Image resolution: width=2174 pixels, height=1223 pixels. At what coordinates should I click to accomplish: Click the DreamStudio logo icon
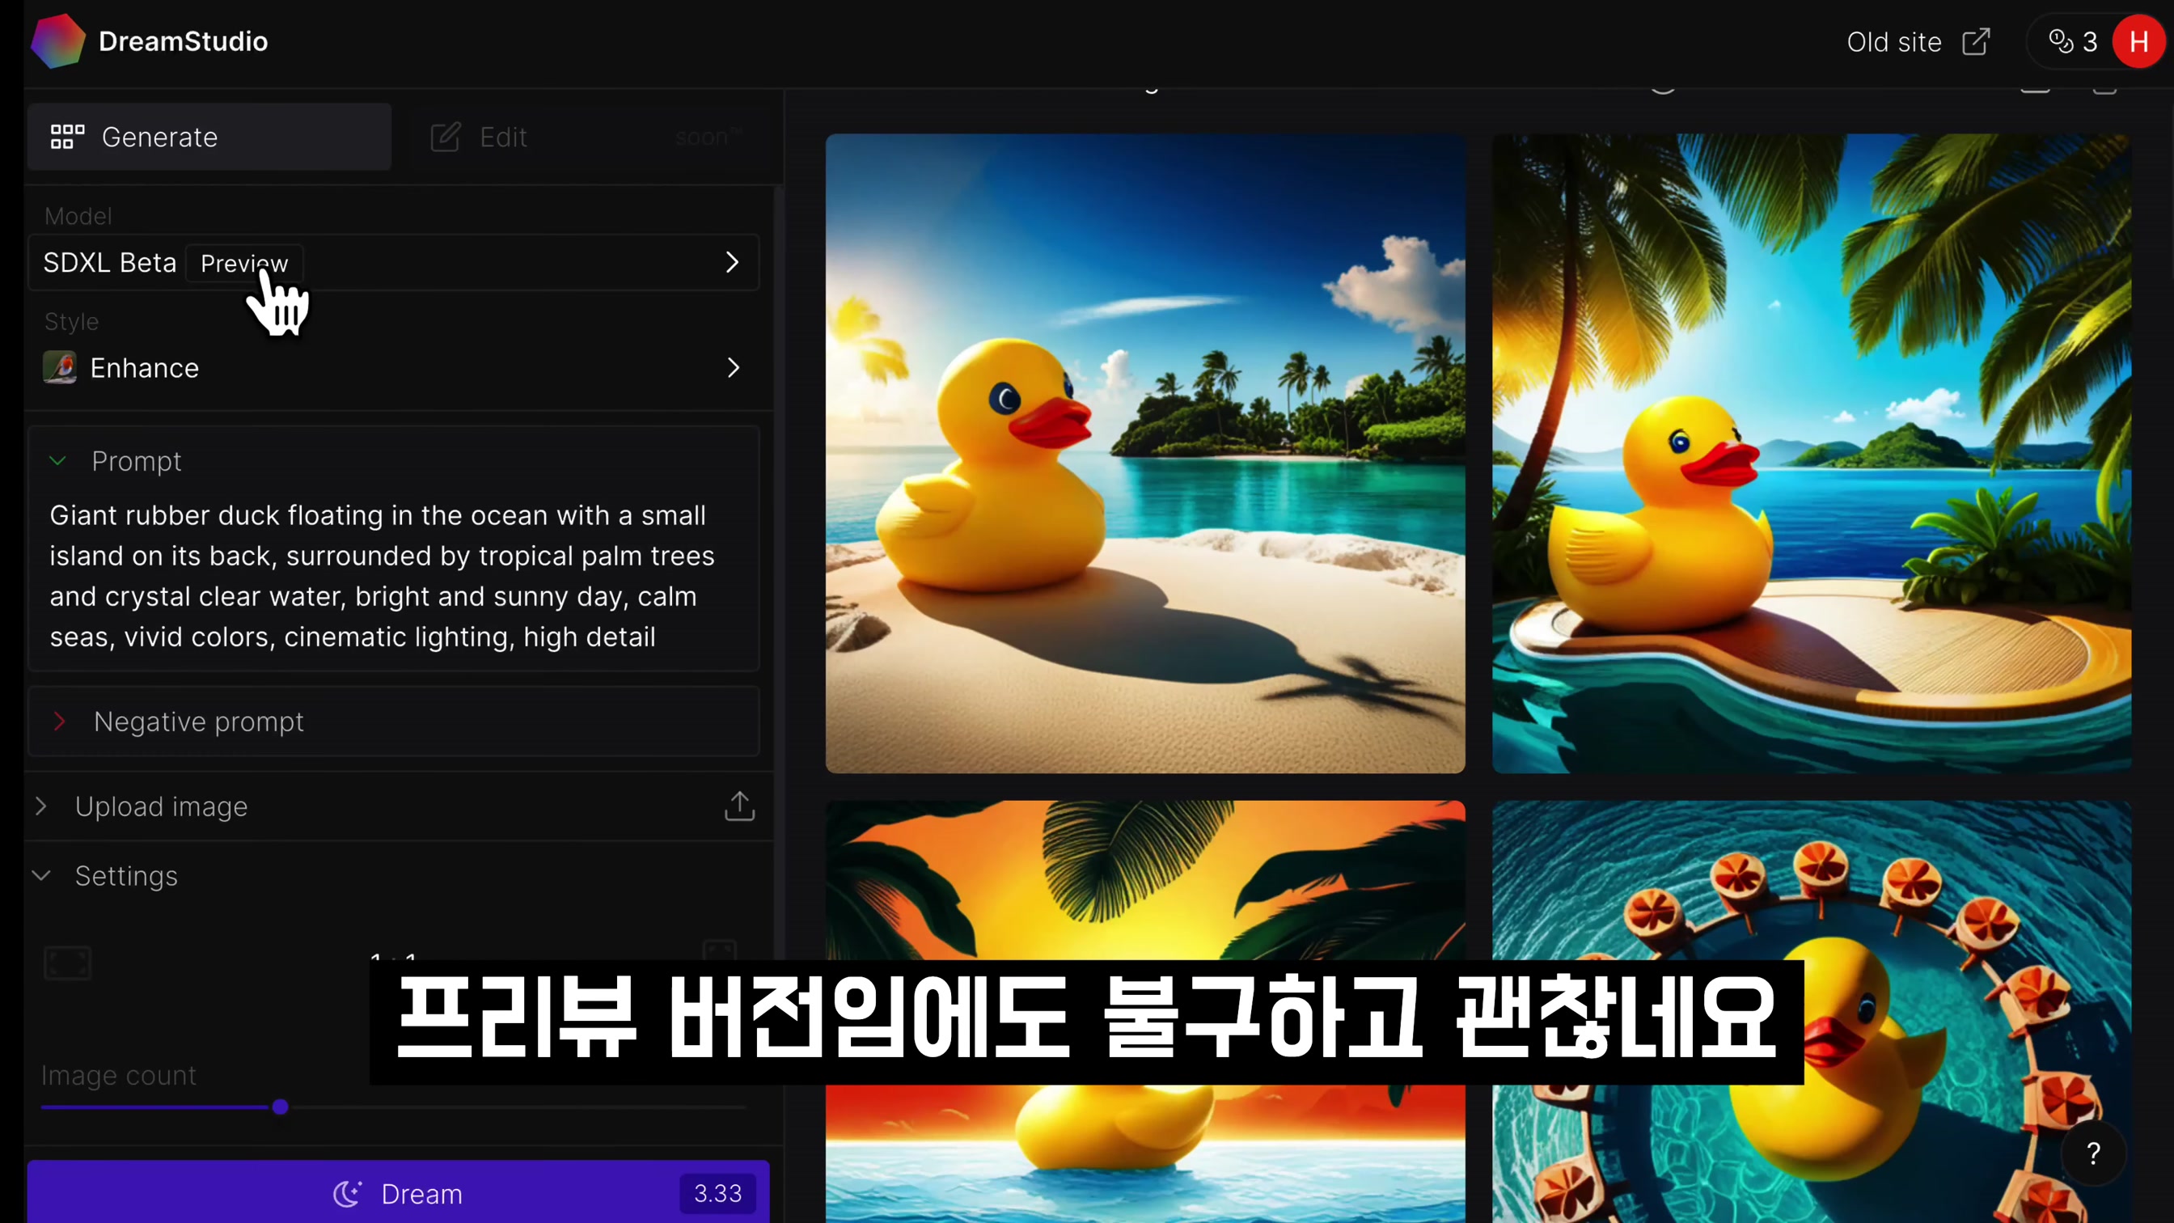point(57,40)
